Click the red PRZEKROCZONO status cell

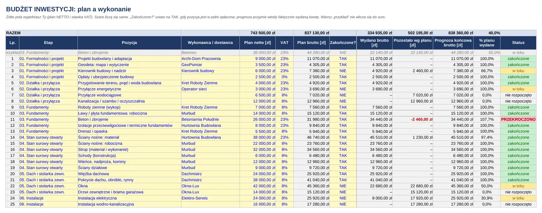click(518, 119)
